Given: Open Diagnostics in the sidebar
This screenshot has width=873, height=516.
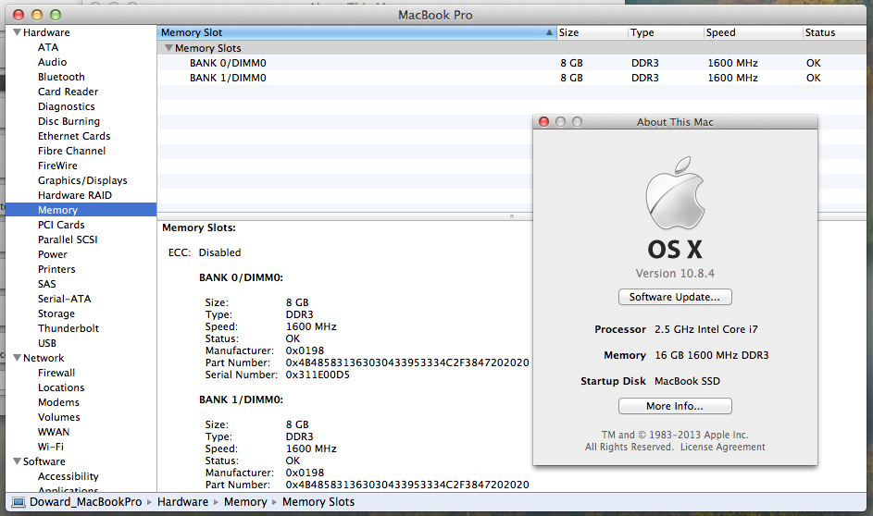Looking at the screenshot, I should tap(67, 106).
